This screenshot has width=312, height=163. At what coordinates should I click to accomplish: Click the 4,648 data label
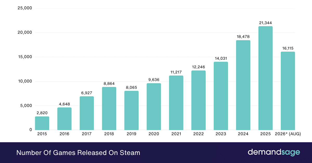(x=64, y=104)
